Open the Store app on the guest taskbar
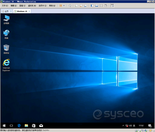Image resolution: width=155 pixels, height=132 pixels. click(34, 126)
